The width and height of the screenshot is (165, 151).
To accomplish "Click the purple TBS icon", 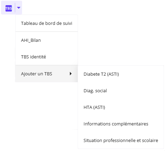I will click(x=9, y=8).
